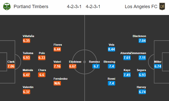Click the Harvey 6.74 rating badge
169x101 pixels.
pos(142,92)
